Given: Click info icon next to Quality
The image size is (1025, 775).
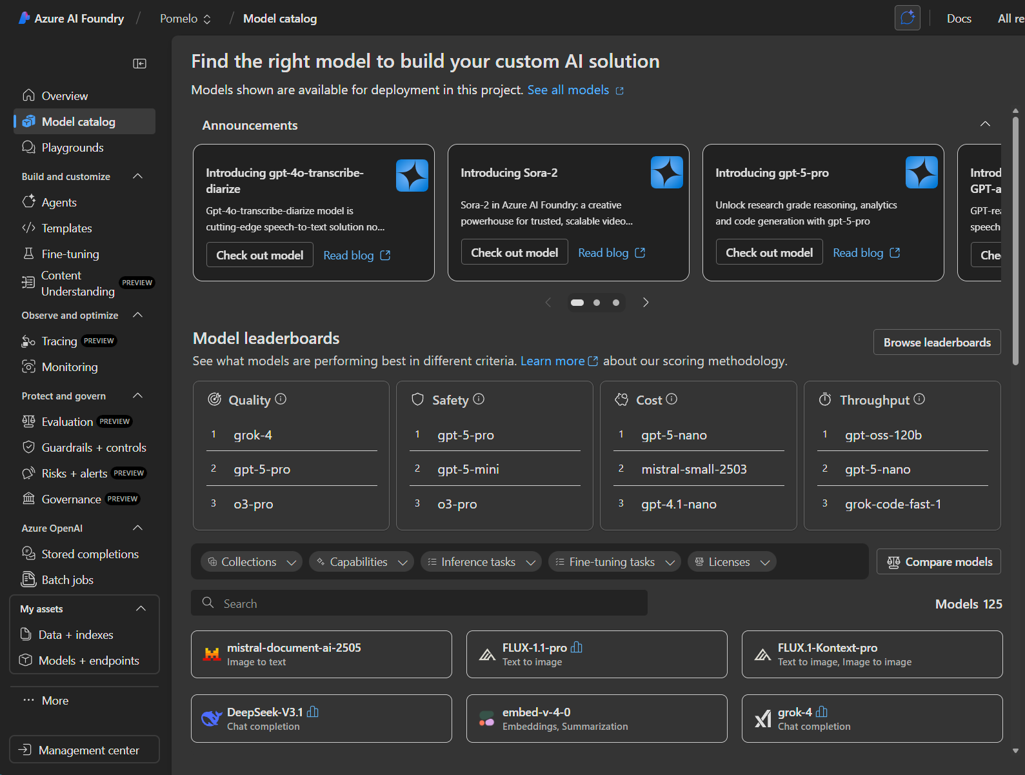Looking at the screenshot, I should point(281,399).
